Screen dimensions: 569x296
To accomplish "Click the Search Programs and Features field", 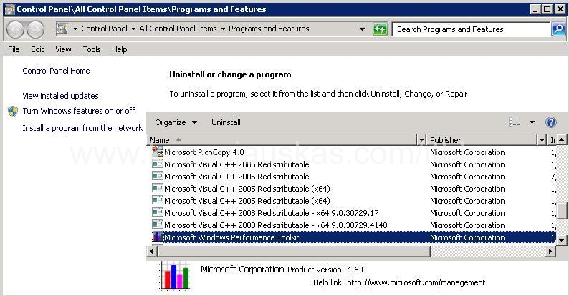I will [471, 29].
